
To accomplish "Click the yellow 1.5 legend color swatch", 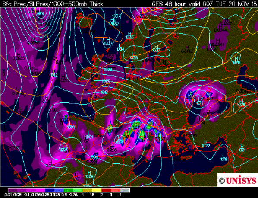I will pos(97,190).
